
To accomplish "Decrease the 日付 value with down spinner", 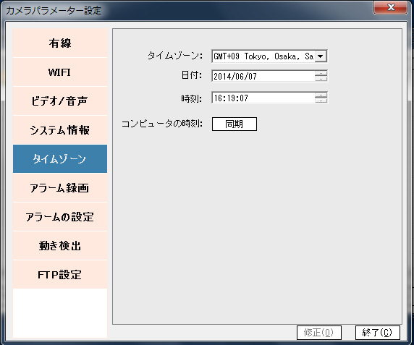I will tap(321, 79).
